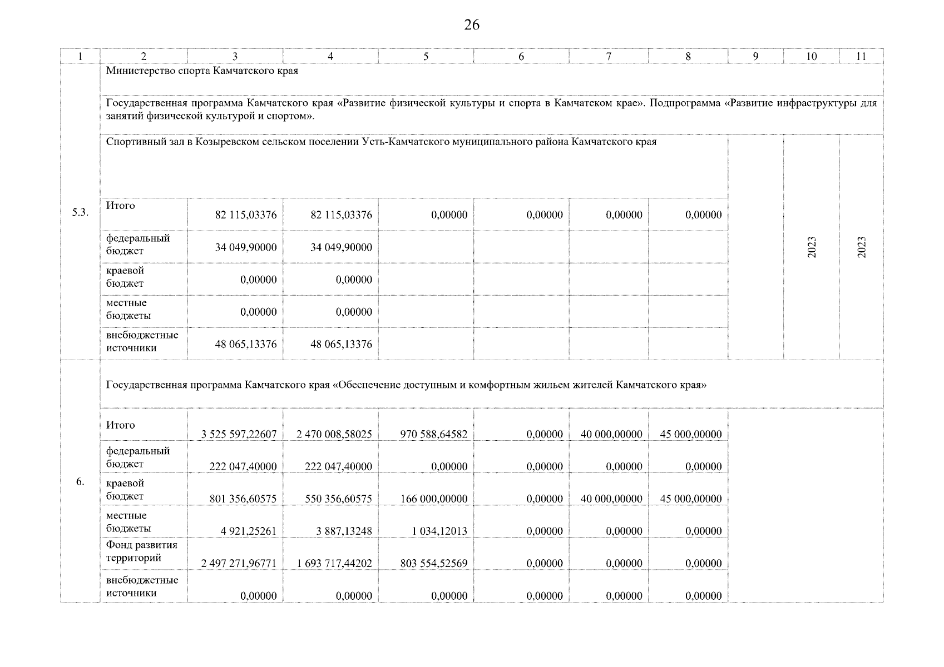Click the value 1 693 717,44202
Viewport: 944px width, 667px height.
point(334,563)
